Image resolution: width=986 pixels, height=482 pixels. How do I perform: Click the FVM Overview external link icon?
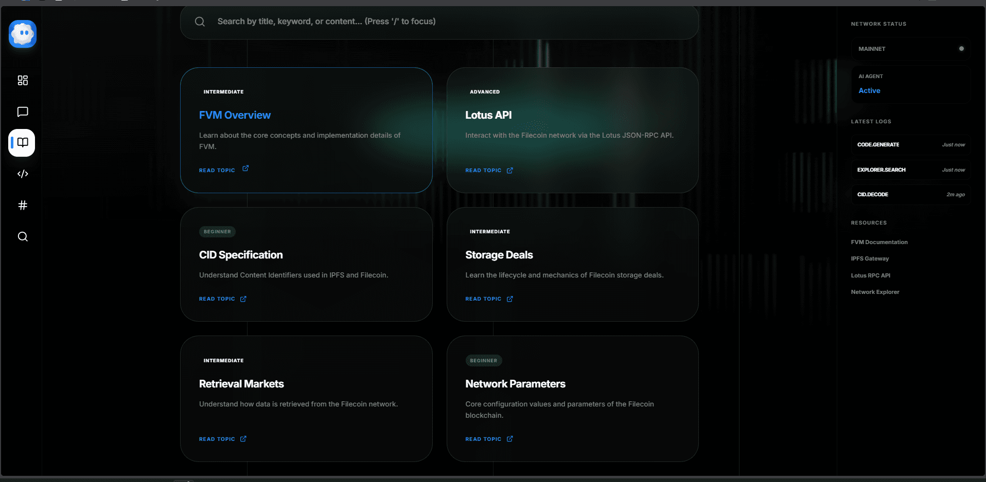(245, 168)
